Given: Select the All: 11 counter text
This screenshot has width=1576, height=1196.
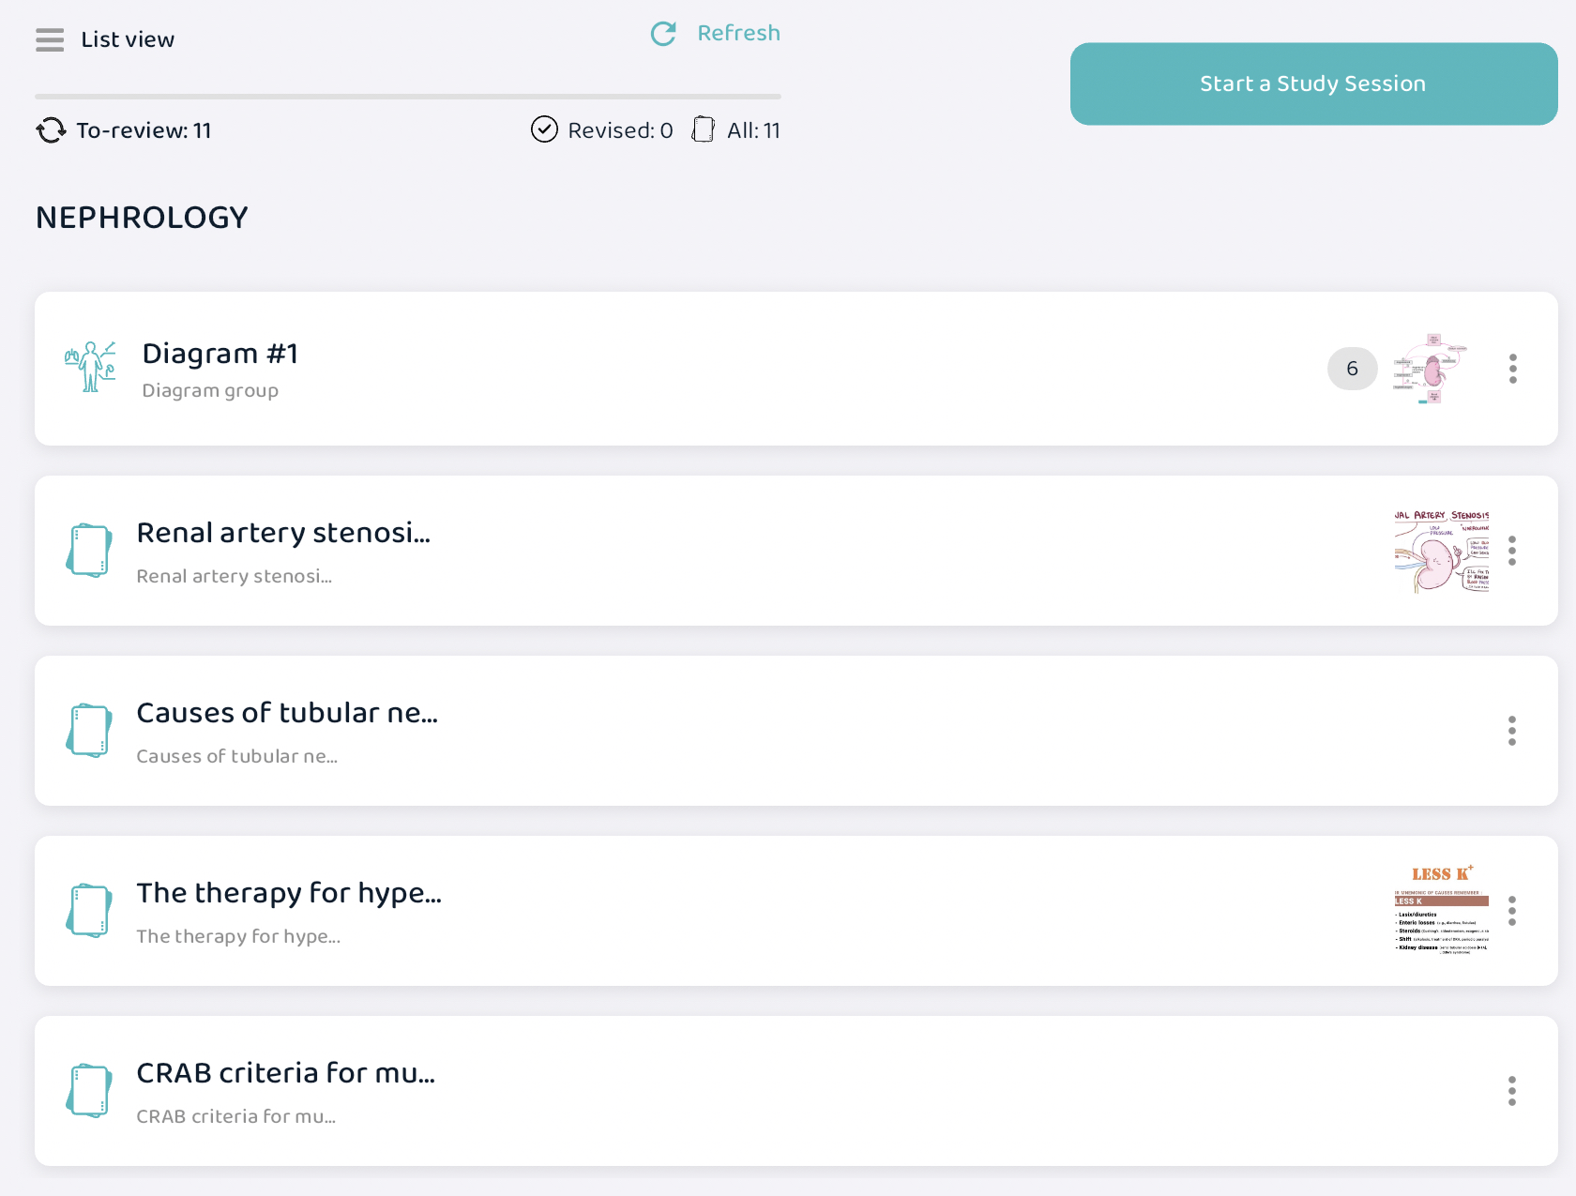Looking at the screenshot, I should pos(753,130).
